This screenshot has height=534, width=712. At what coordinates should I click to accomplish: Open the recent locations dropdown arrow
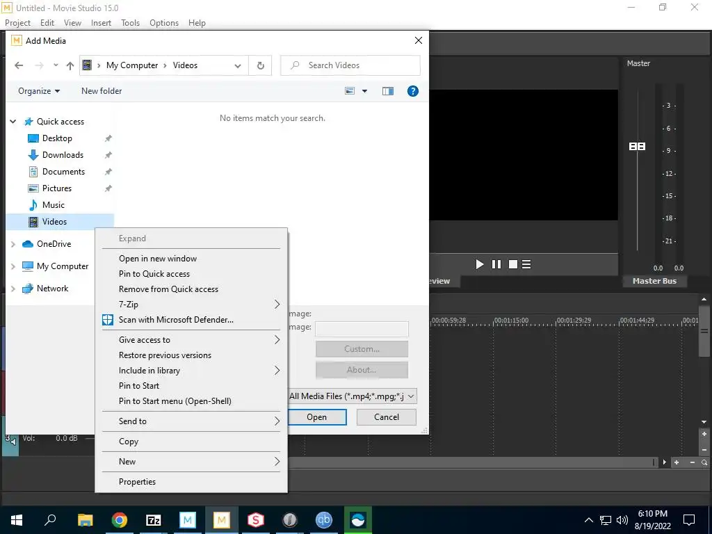pyautogui.click(x=56, y=65)
